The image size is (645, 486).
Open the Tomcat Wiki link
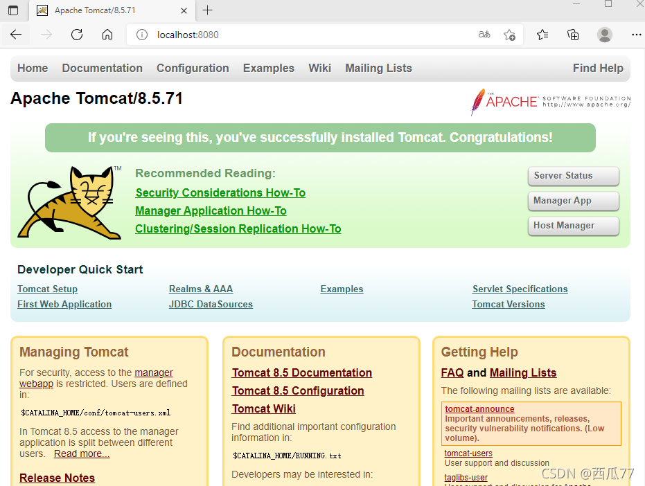click(264, 408)
